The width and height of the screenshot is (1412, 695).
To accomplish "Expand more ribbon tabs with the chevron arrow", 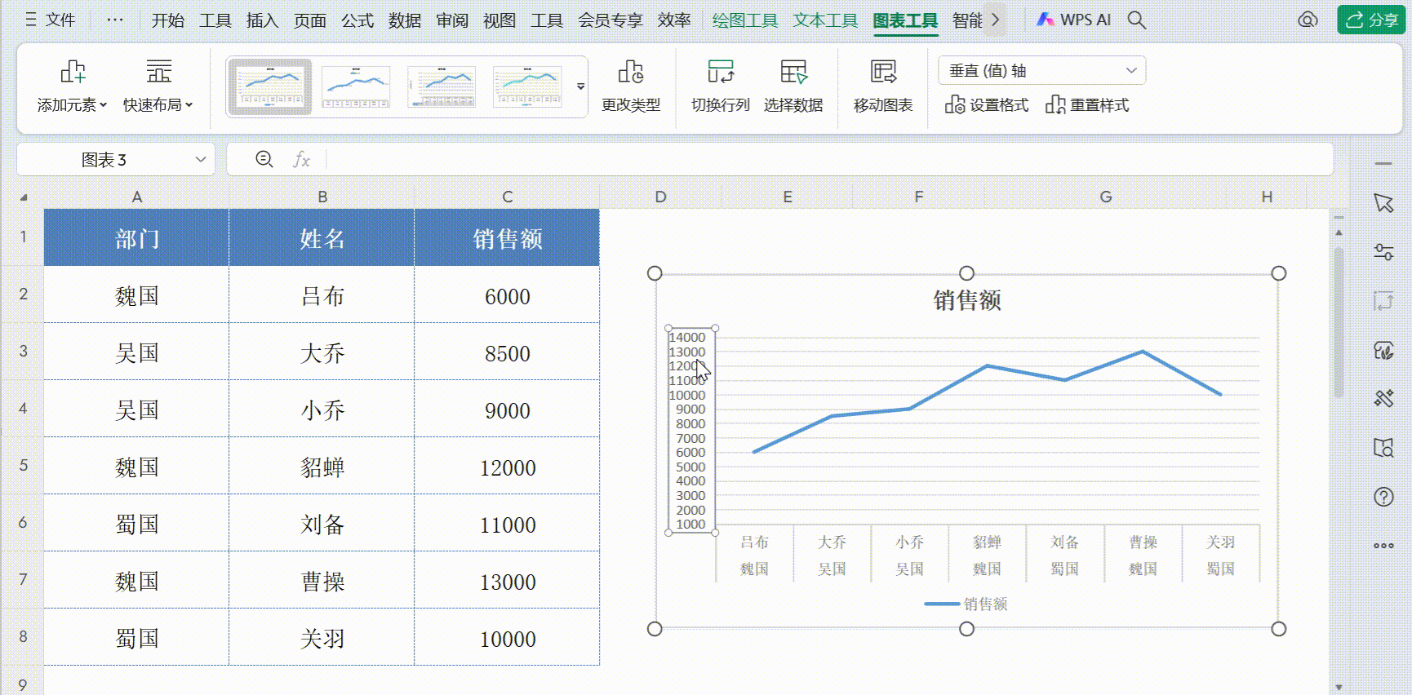I will pyautogui.click(x=995, y=20).
